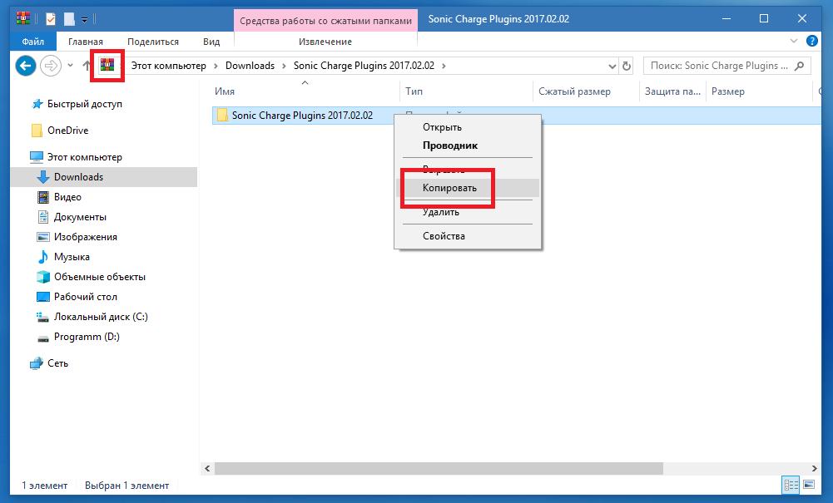Viewport: 833px width, 503px height.
Task: Go back with the blue back arrow
Action: click(26, 66)
